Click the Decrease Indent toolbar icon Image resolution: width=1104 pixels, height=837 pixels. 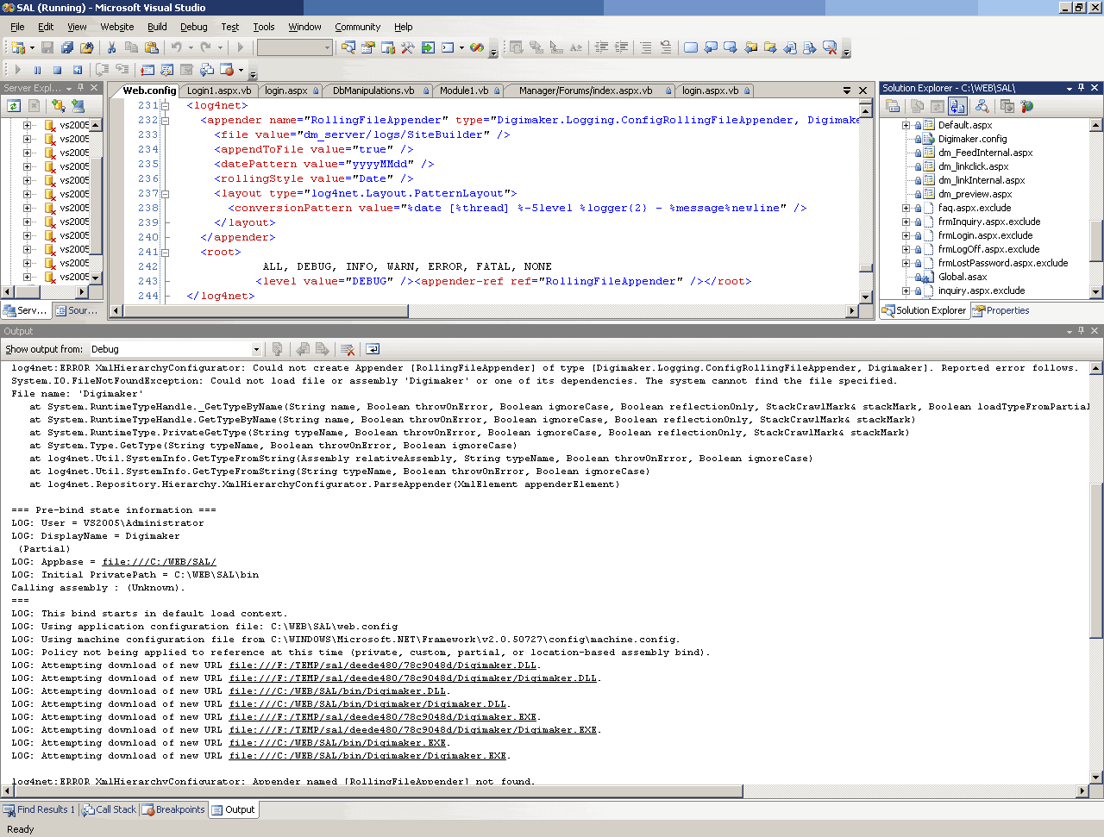tap(601, 47)
